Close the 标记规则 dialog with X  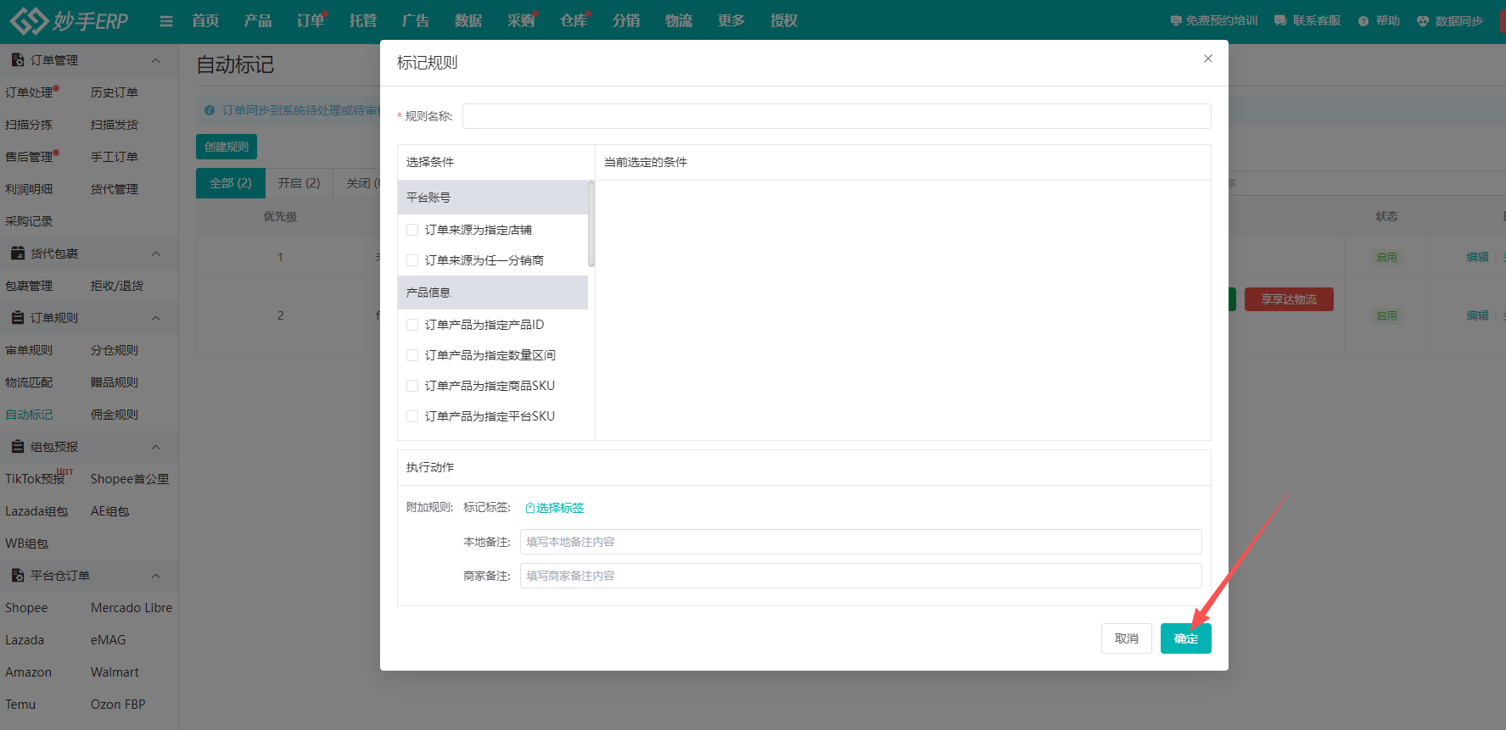[1207, 59]
